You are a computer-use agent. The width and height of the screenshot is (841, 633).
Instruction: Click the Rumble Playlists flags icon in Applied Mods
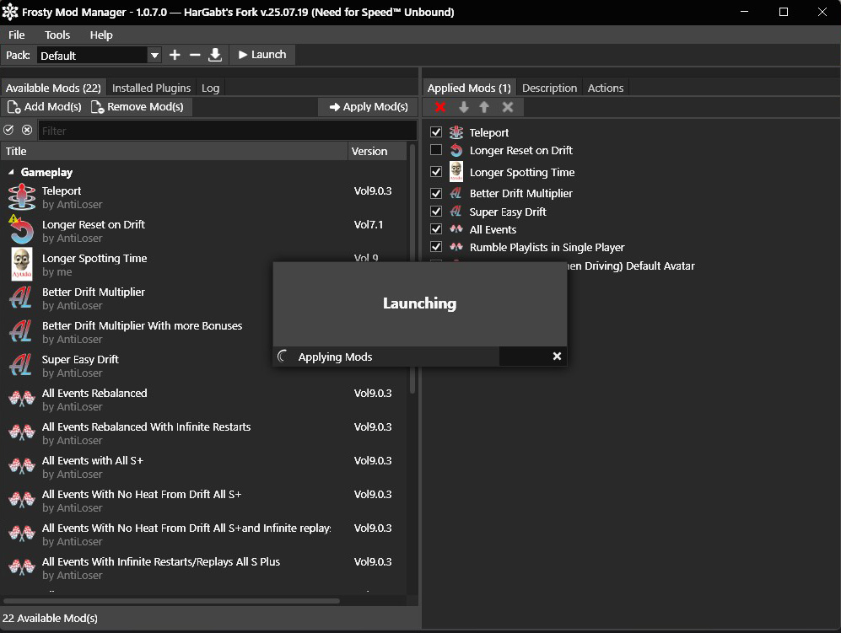pyautogui.click(x=456, y=247)
